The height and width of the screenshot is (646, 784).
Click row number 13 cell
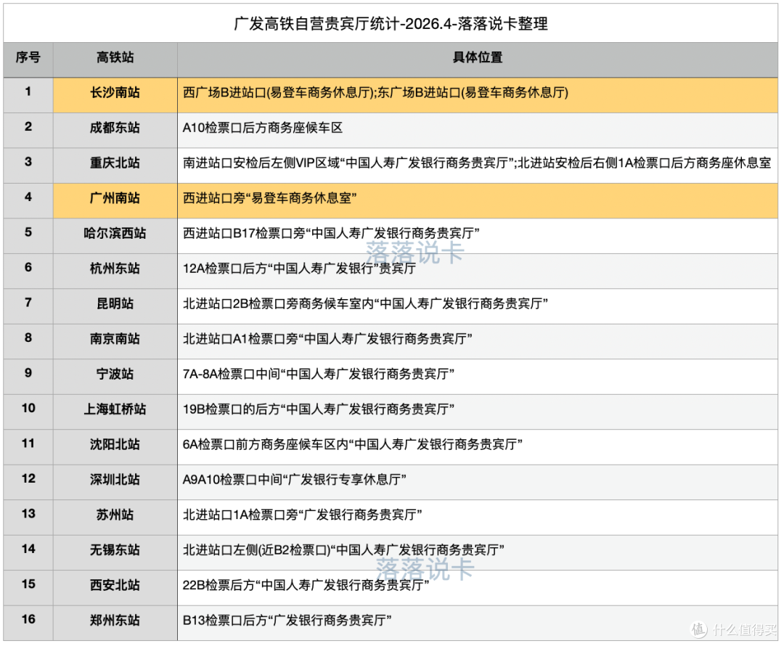[x=28, y=517]
